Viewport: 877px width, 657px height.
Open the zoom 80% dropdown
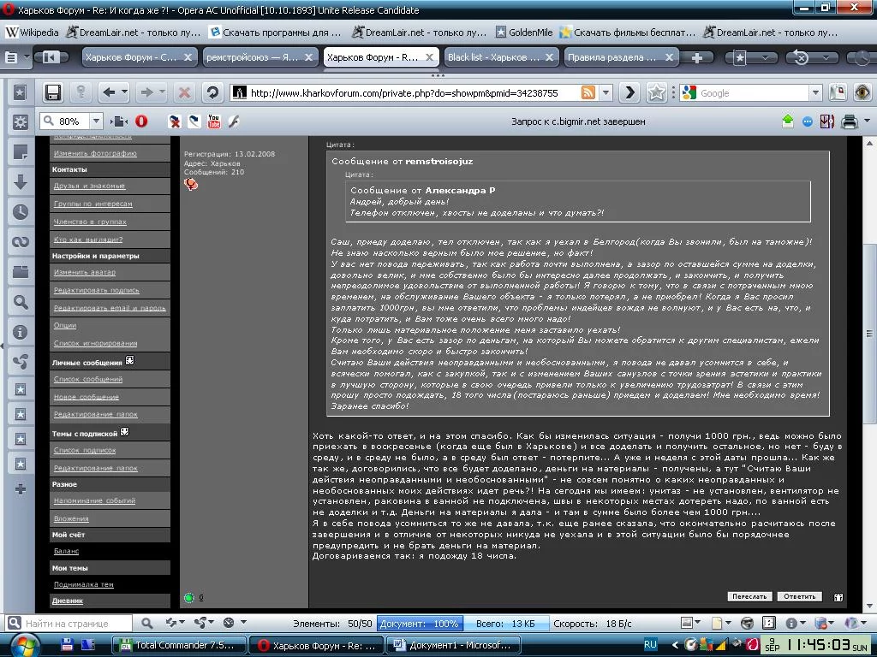(96, 121)
